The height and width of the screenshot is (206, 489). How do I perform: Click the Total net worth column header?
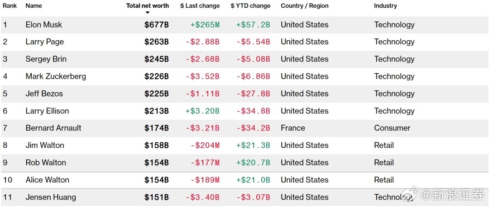tap(148, 6)
